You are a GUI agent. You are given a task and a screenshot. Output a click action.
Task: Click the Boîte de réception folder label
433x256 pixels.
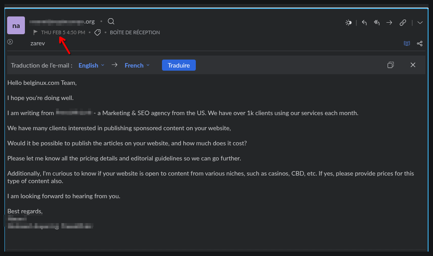pos(134,32)
